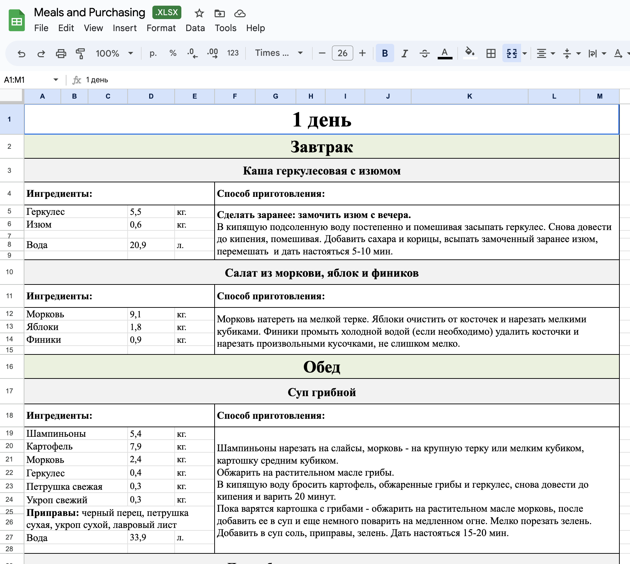
Task: Open the Data menu
Action: tap(195, 28)
